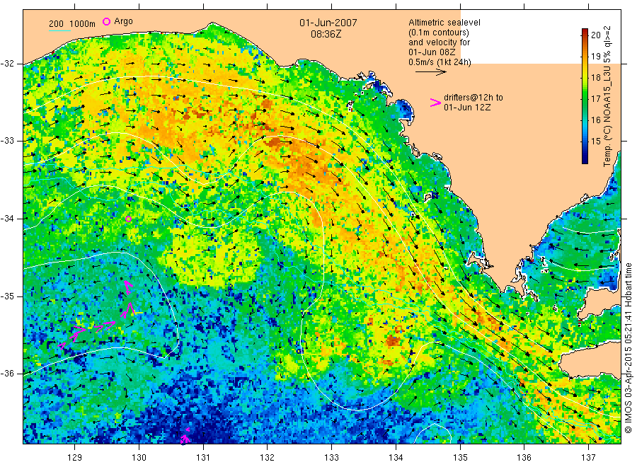Viewport: 637px width, 467px height.
Task: Click the longitude label 132
Action: click(268, 458)
